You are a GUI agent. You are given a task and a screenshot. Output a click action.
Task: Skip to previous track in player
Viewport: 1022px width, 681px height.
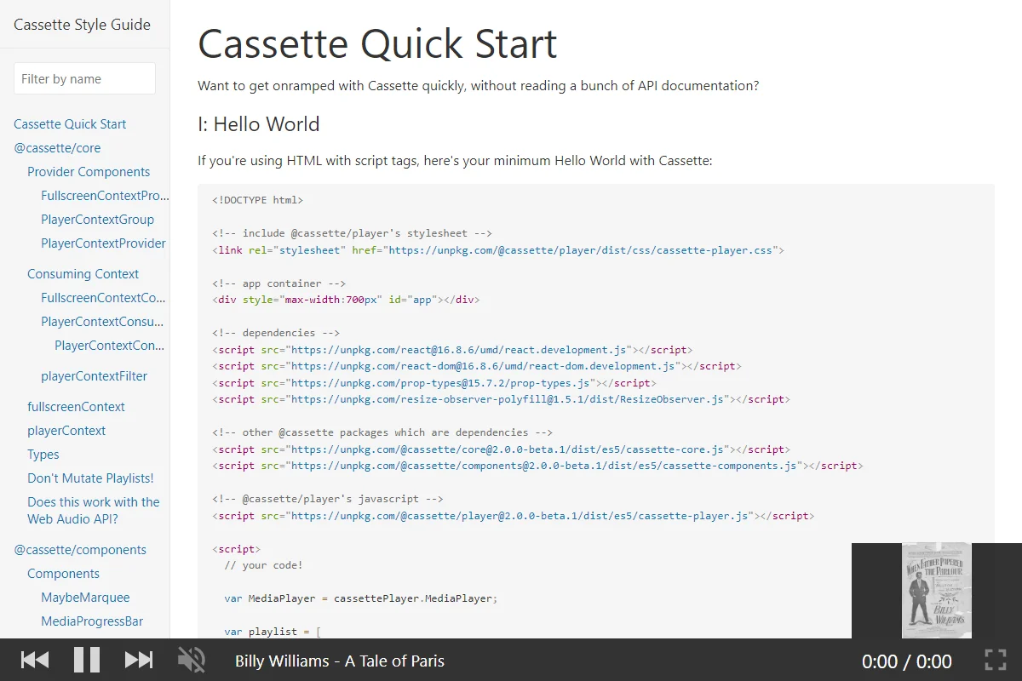pos(35,660)
